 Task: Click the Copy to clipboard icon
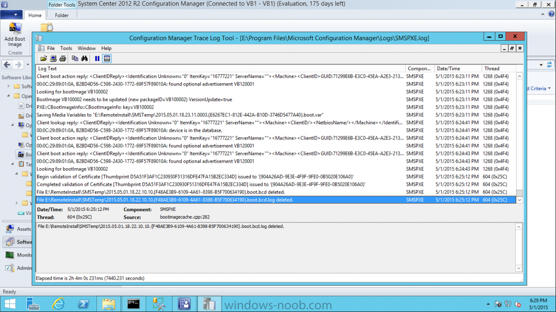[75, 58]
